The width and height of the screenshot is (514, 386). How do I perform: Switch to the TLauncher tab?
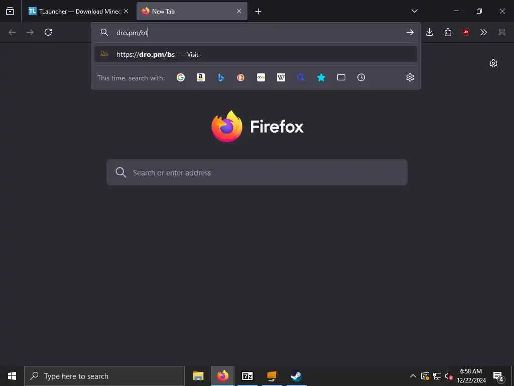click(x=78, y=11)
